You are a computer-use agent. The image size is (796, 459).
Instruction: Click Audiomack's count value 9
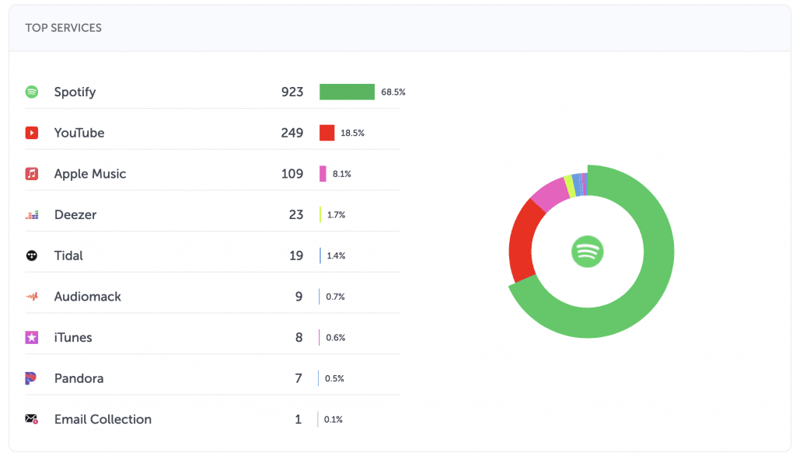[x=299, y=297]
